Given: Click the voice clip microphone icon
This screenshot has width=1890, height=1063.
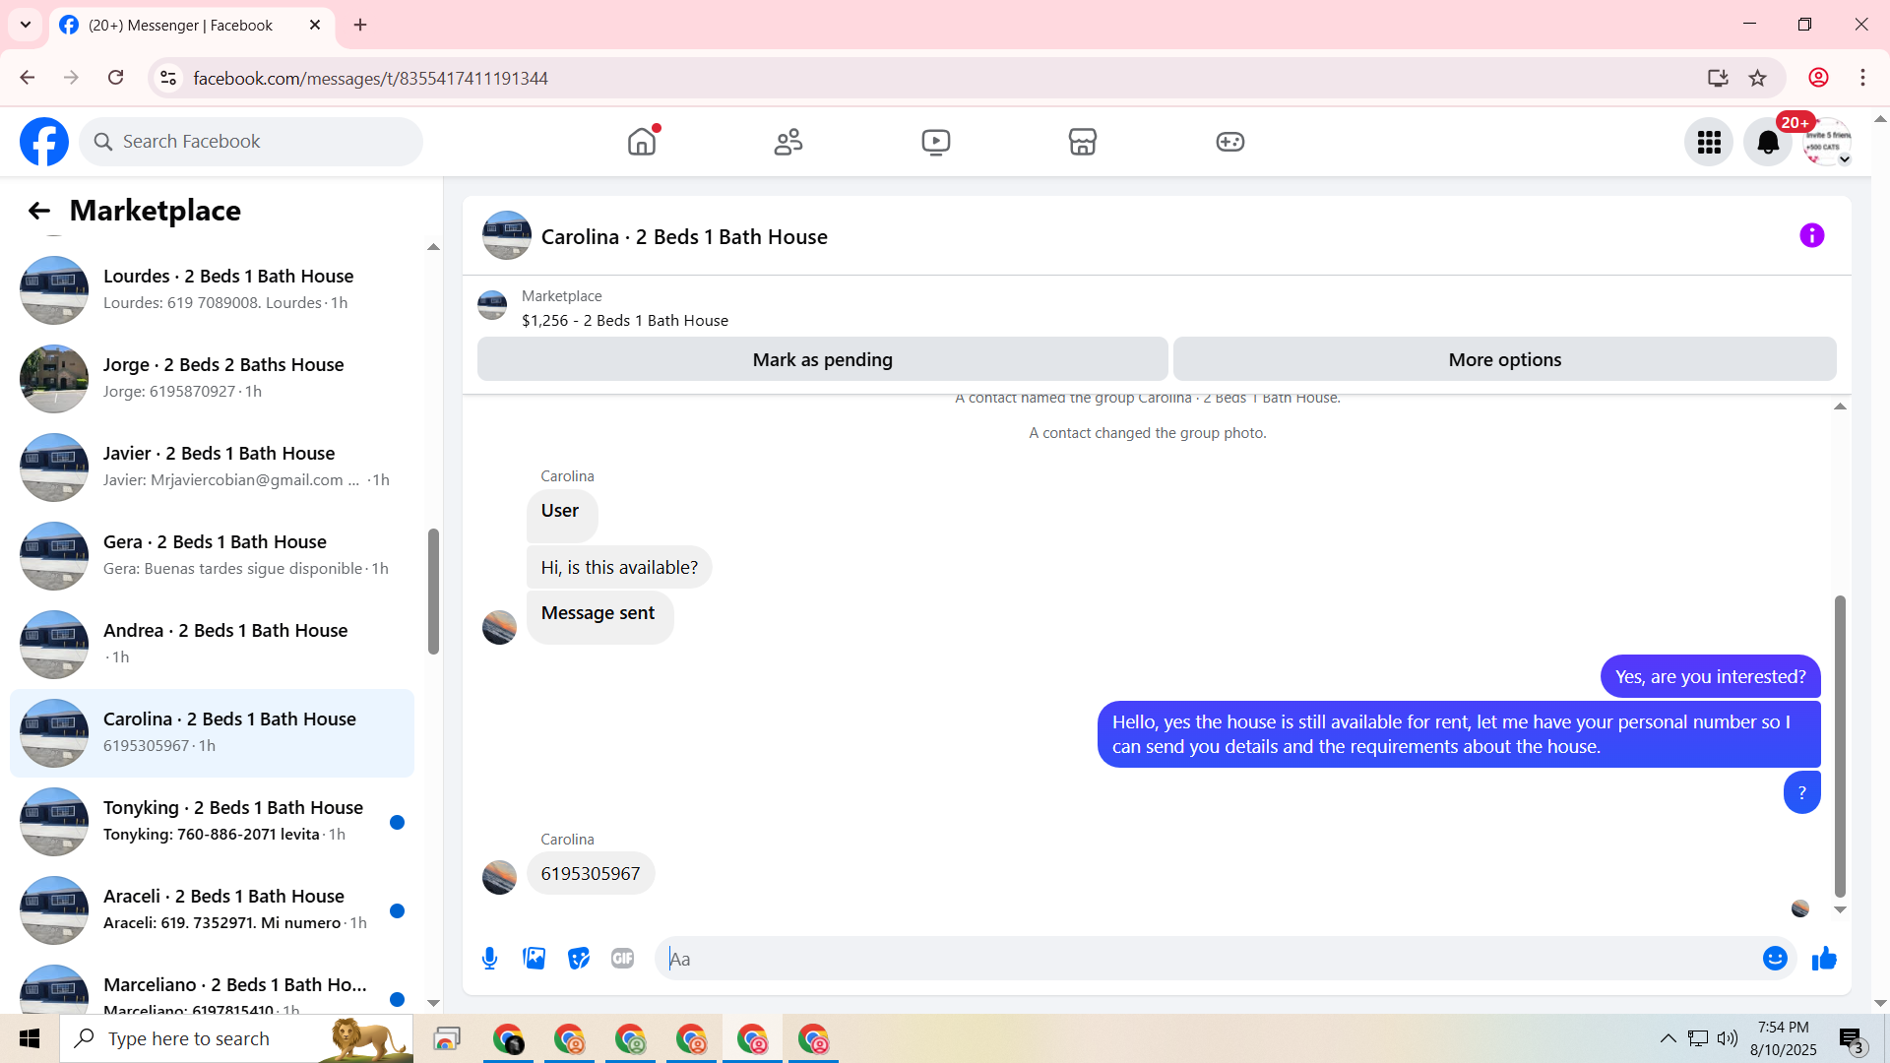Looking at the screenshot, I should pyautogui.click(x=489, y=959).
